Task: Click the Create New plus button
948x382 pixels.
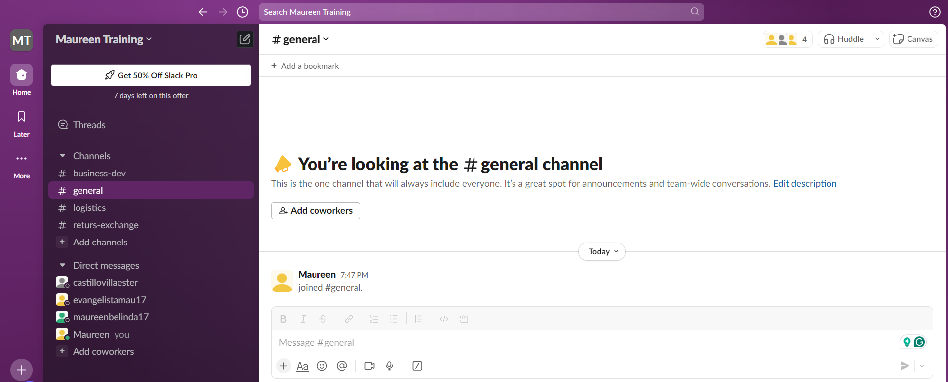Action: pyautogui.click(x=22, y=370)
